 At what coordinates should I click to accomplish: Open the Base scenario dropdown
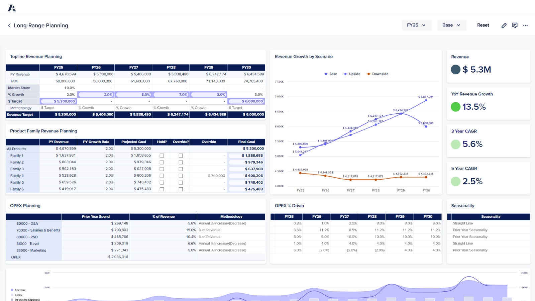click(451, 25)
